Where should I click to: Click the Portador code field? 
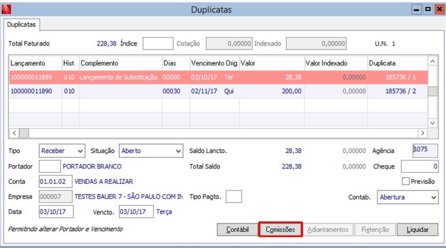pos(50,166)
